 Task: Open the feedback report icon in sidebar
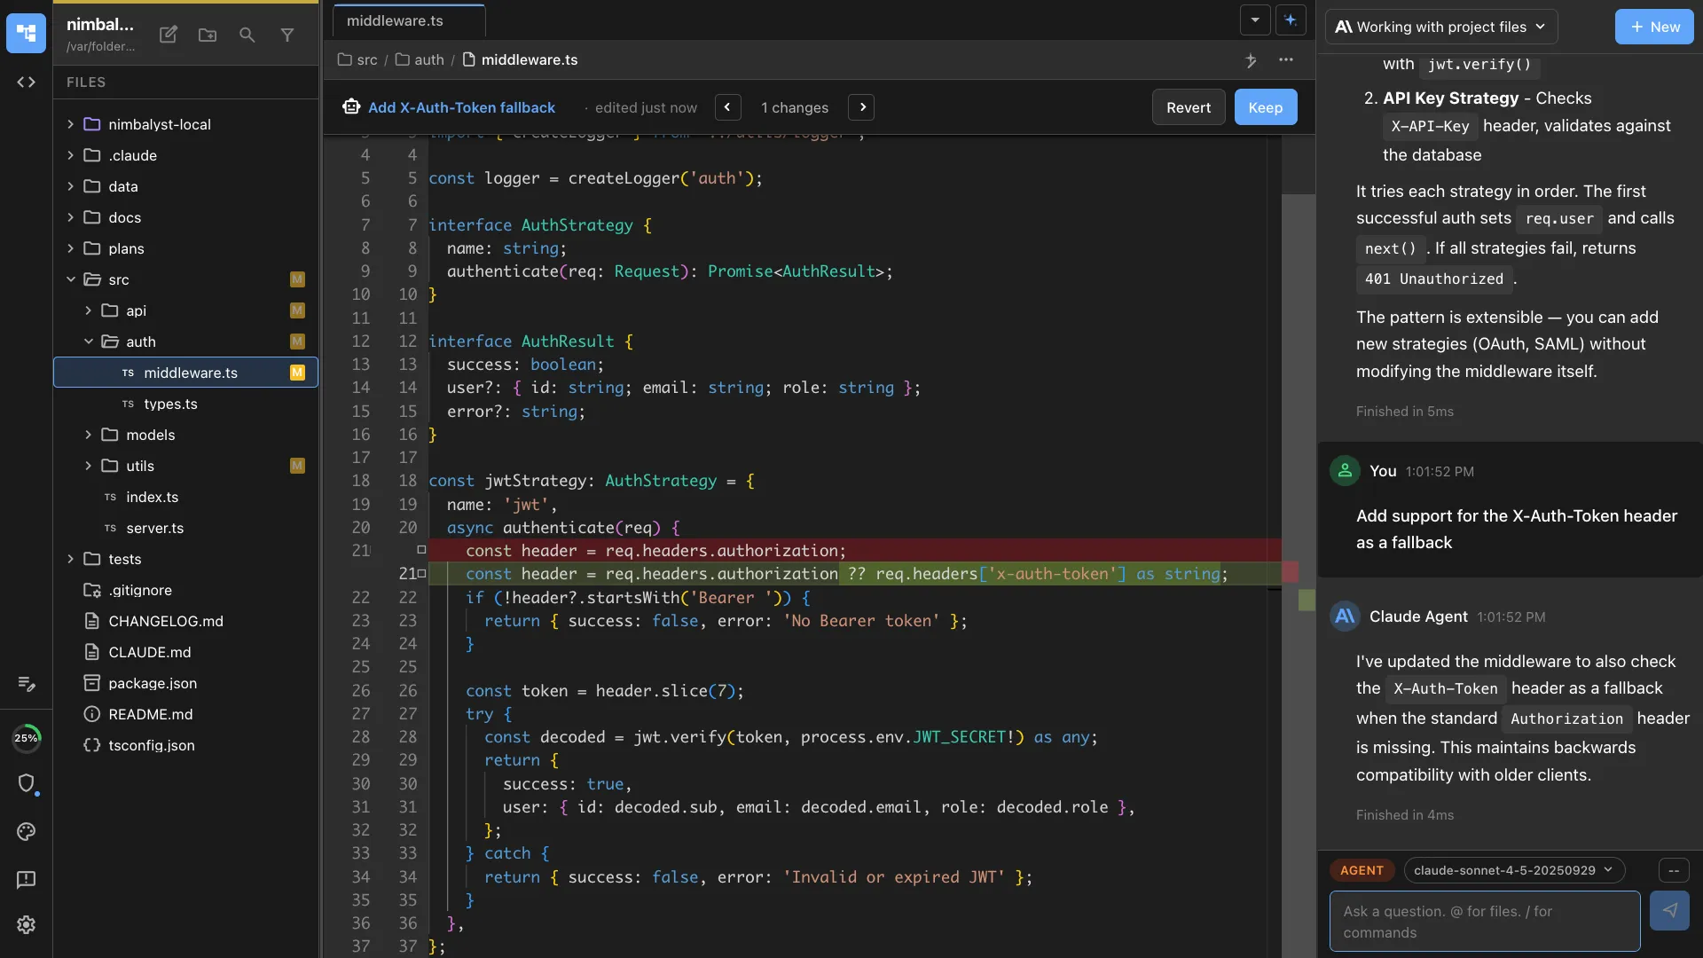tap(27, 879)
